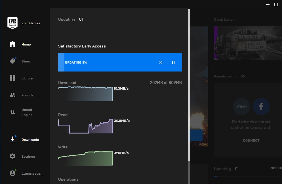The height and width of the screenshot is (184, 282).
Task: Click the Read speed graph
Action: [85, 126]
